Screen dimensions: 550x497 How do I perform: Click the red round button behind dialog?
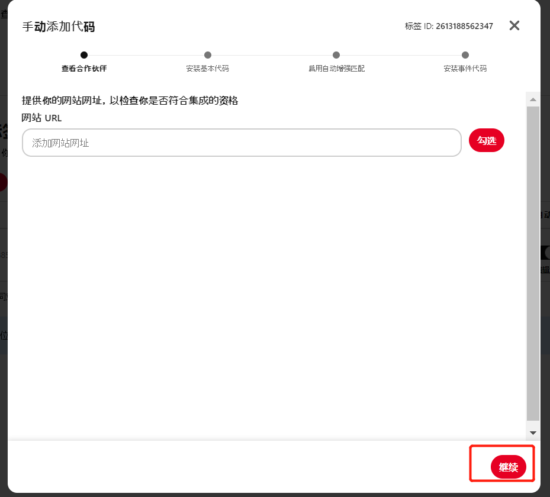pos(3,182)
